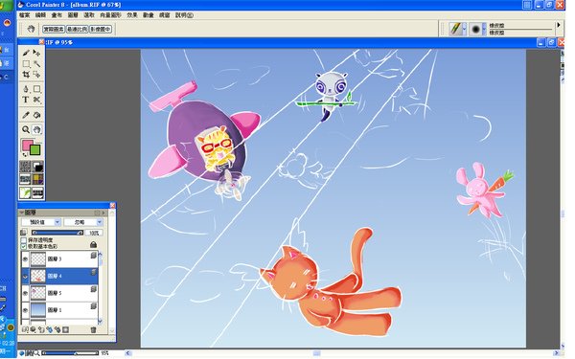Screen dimensions: 575x359
Task: Expand the composite depth dropdown
Action: pyautogui.click(x=82, y=222)
